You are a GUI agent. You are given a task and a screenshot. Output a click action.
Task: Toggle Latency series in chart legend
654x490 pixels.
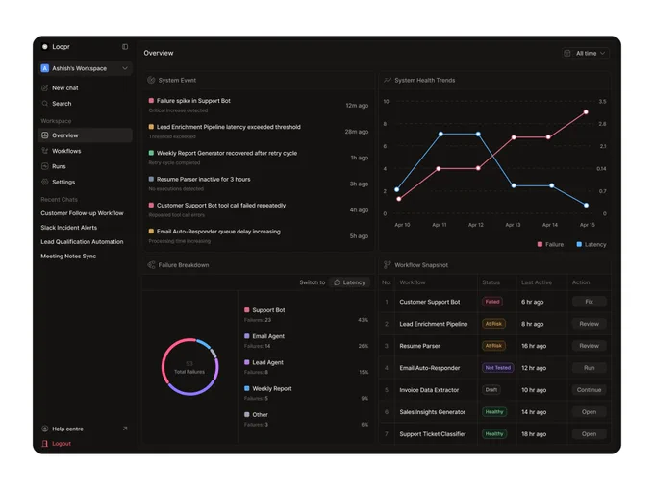click(591, 245)
